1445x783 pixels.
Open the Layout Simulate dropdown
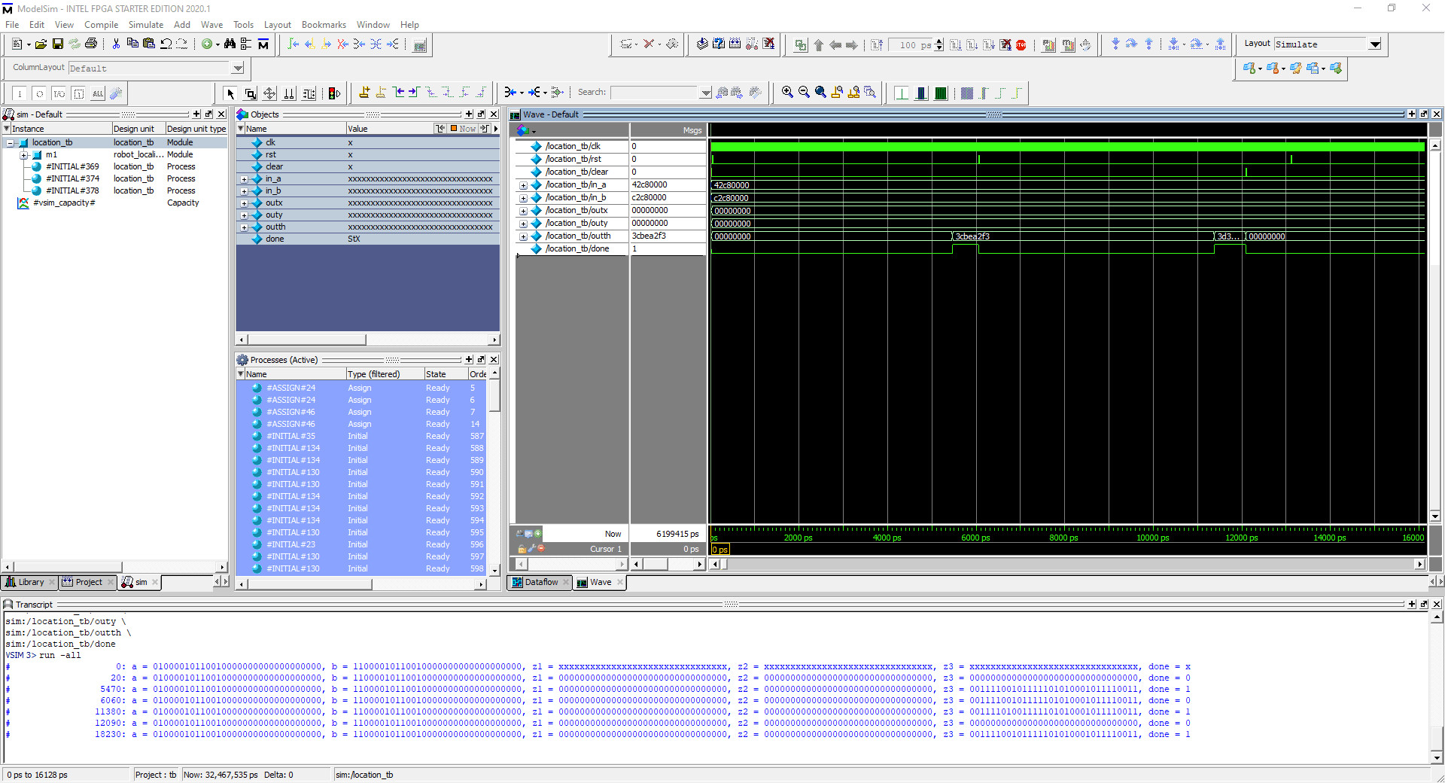pos(1375,44)
